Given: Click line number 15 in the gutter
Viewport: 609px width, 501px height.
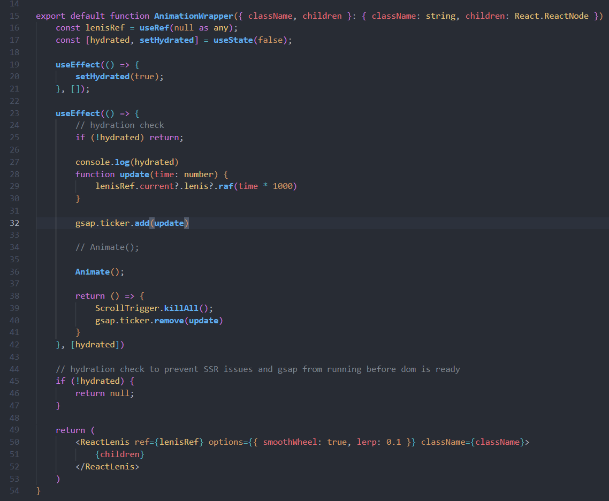Looking at the screenshot, I should coord(14,16).
